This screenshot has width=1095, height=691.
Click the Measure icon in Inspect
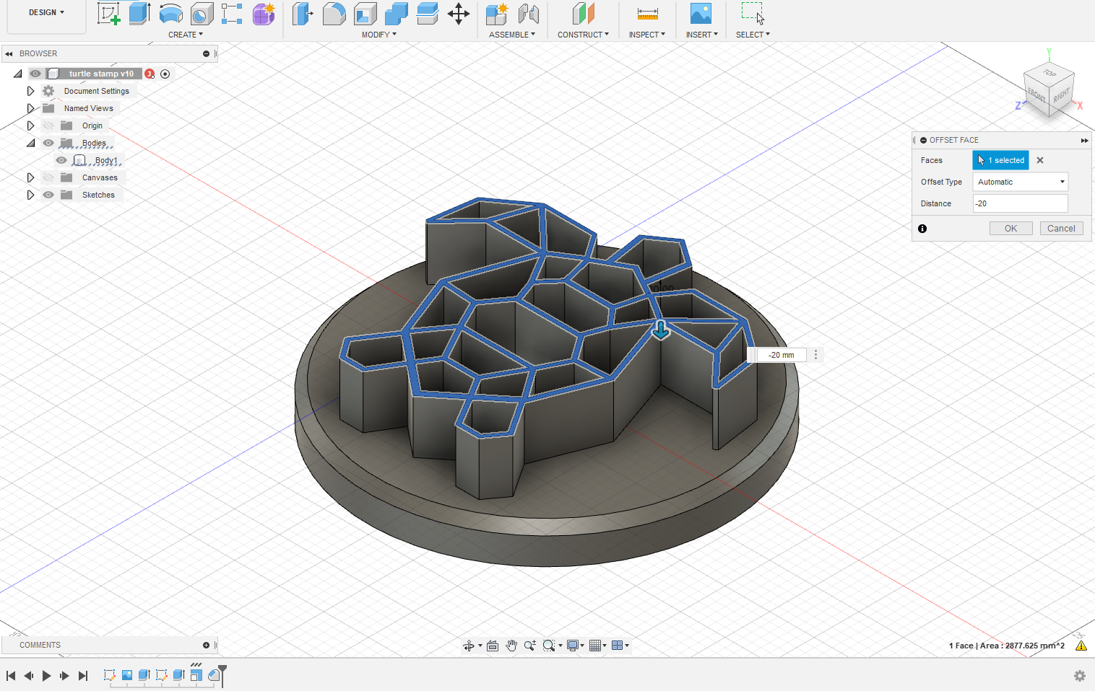point(647,14)
